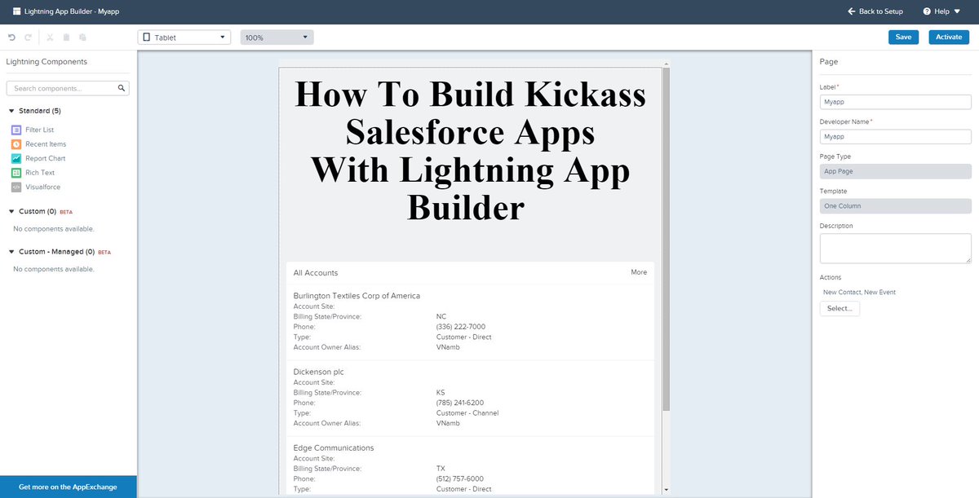The width and height of the screenshot is (979, 498).
Task: Click the Lightning Components panel heading
Action: pyautogui.click(x=47, y=62)
